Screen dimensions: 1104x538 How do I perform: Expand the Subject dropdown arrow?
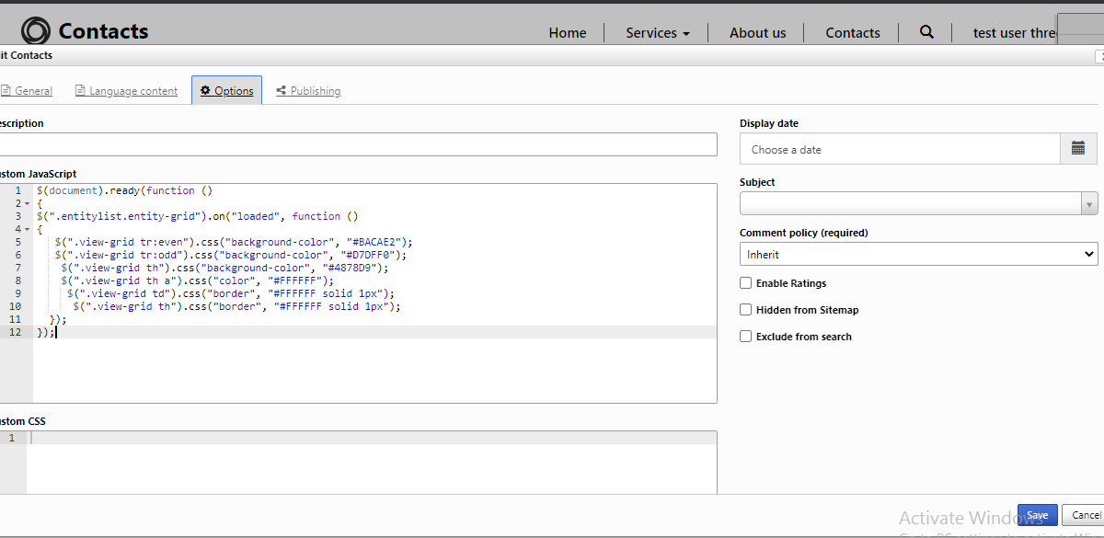point(1089,204)
